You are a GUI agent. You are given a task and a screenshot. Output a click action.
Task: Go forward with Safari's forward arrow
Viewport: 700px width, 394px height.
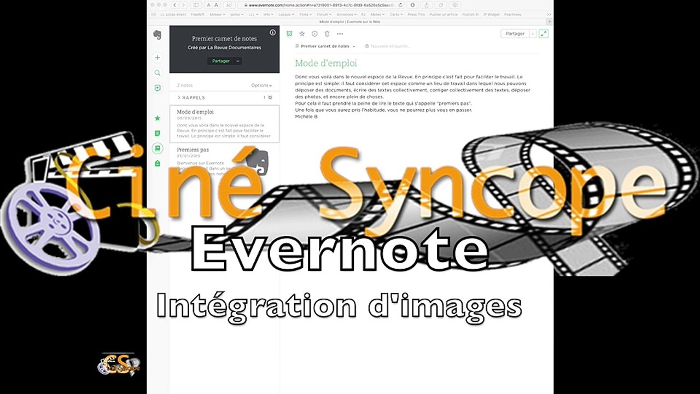click(x=183, y=5)
